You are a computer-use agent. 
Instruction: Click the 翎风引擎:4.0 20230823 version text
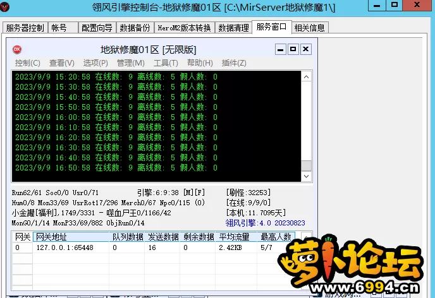pyautogui.click(x=265, y=223)
